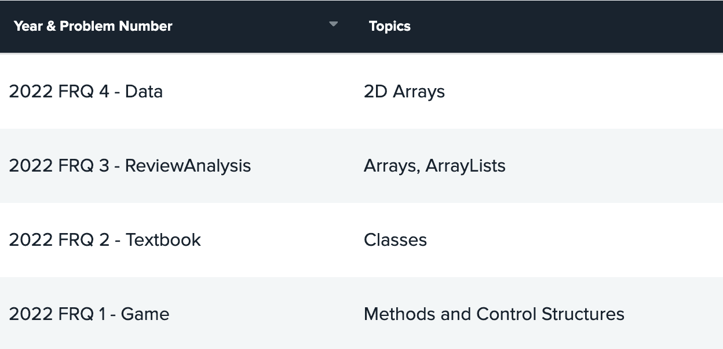Click the Topics column header

point(390,26)
